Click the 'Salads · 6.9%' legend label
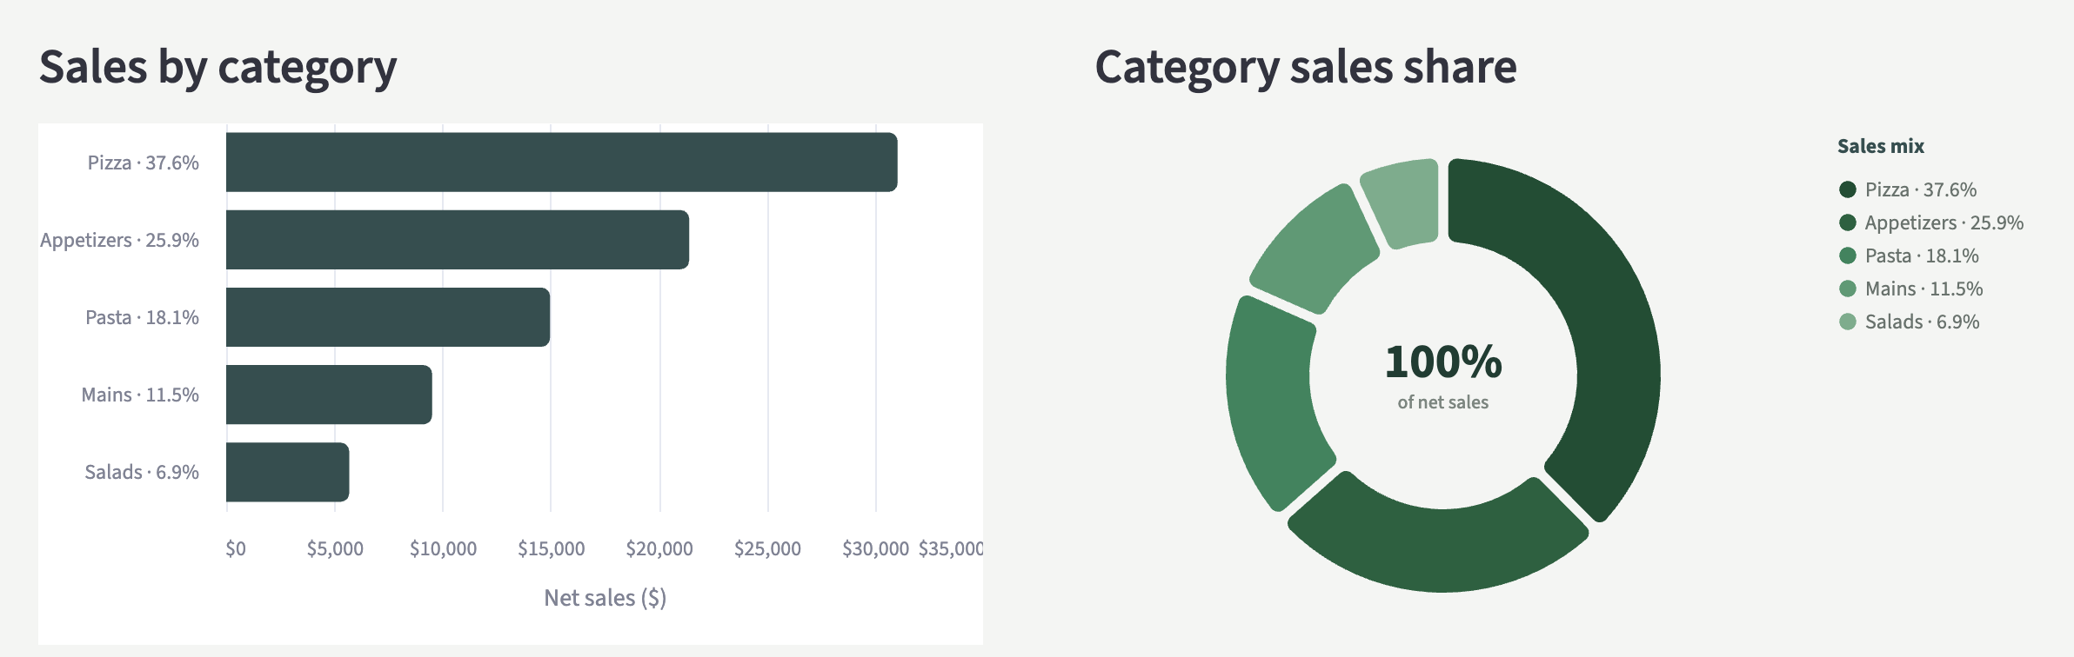Viewport: 2074px width, 657px height. point(1923,322)
